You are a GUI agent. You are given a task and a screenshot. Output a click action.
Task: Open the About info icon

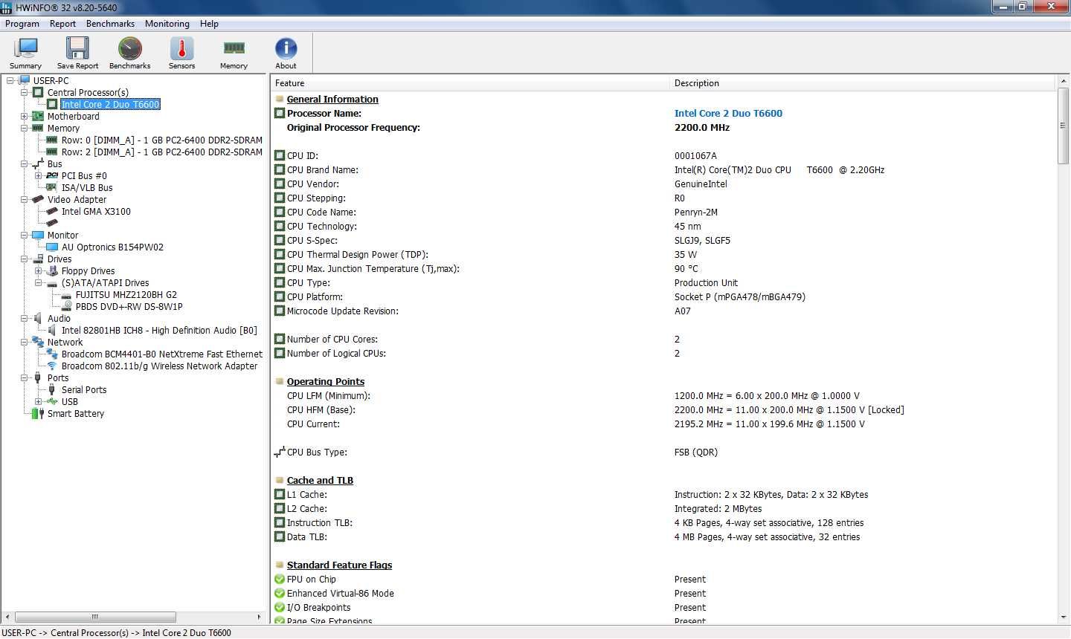coord(286,53)
